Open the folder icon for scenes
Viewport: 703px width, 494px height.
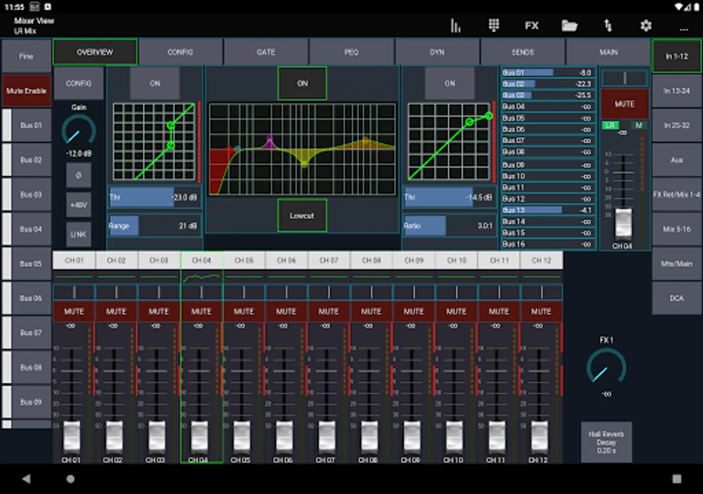570,26
